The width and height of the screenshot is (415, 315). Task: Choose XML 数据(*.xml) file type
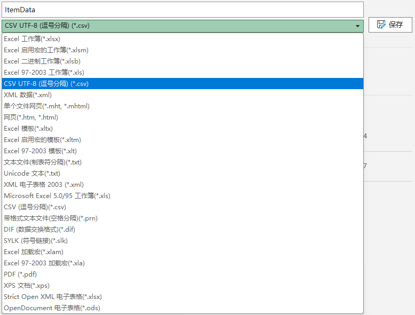pyautogui.click(x=28, y=95)
